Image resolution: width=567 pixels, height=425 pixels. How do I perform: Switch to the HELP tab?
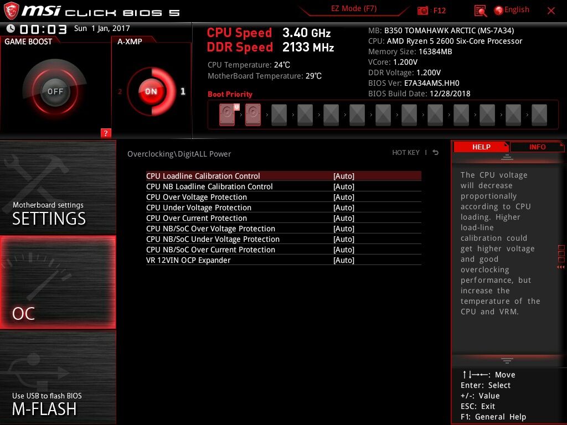[481, 147]
